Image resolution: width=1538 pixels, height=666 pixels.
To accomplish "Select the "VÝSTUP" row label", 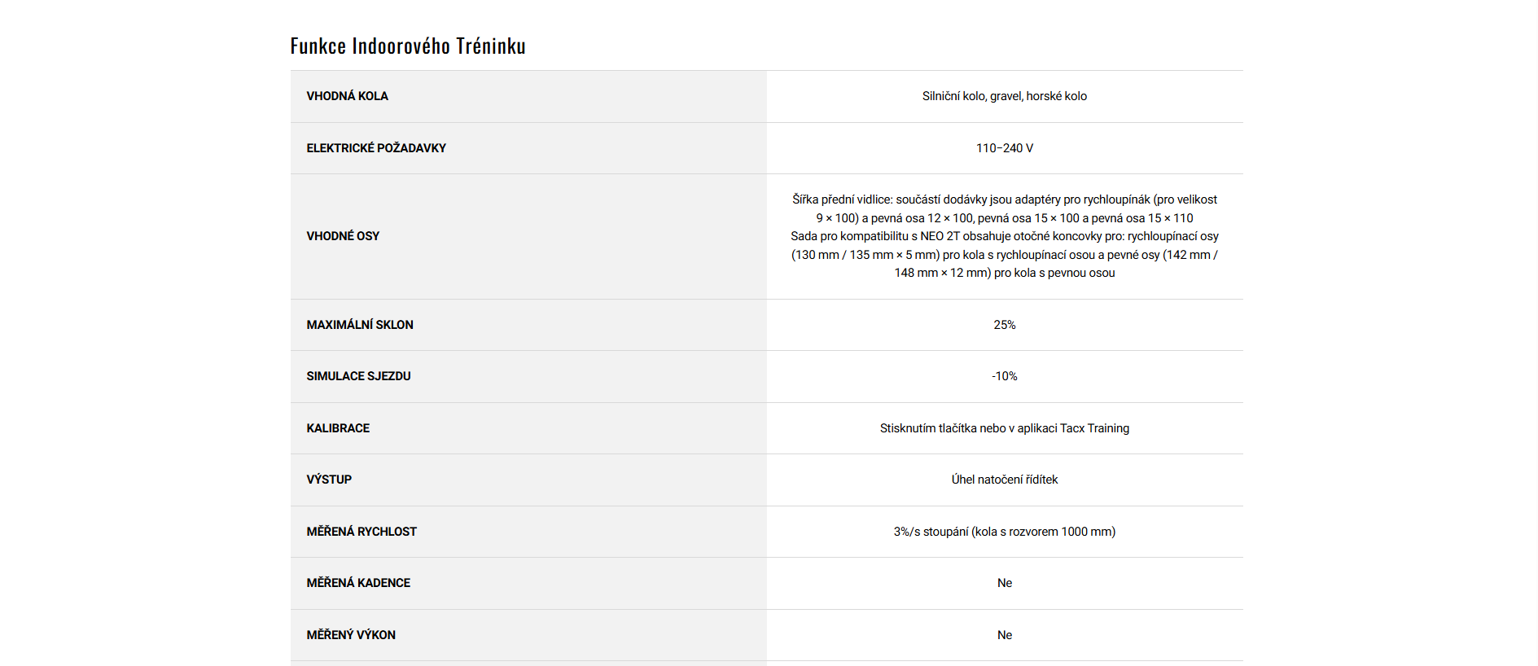I will point(329,480).
